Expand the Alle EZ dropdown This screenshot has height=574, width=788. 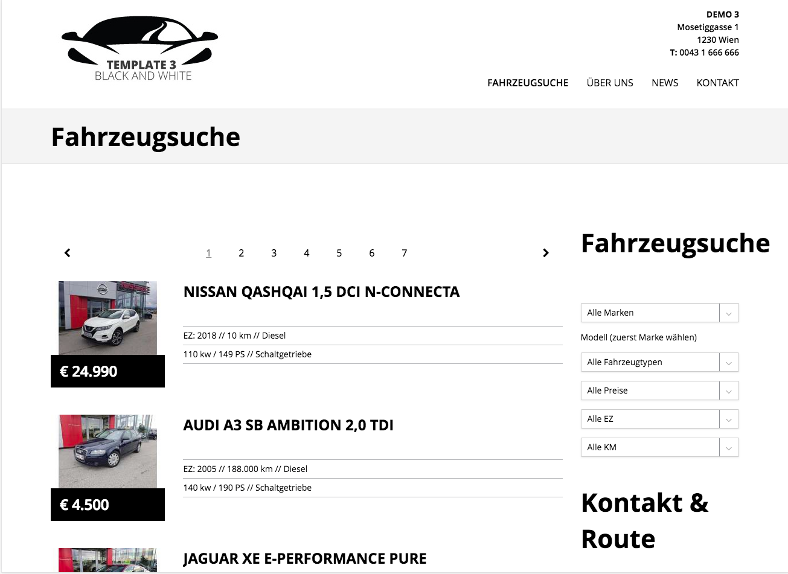pos(659,419)
